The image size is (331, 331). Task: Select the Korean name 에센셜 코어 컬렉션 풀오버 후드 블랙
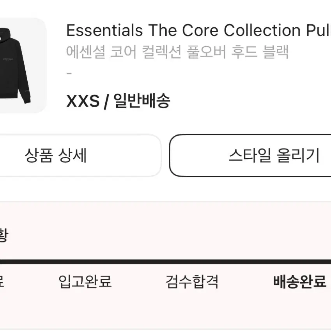tap(177, 52)
